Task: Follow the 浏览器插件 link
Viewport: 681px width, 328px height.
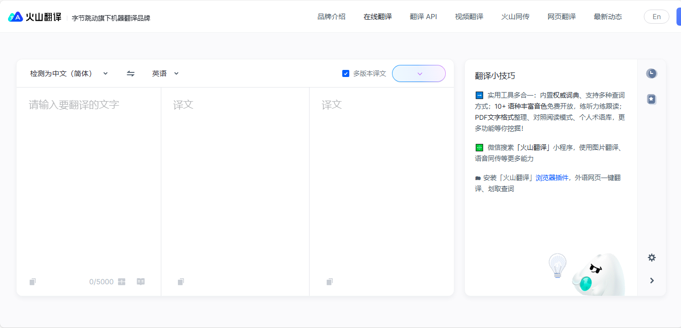Action: pos(552,178)
